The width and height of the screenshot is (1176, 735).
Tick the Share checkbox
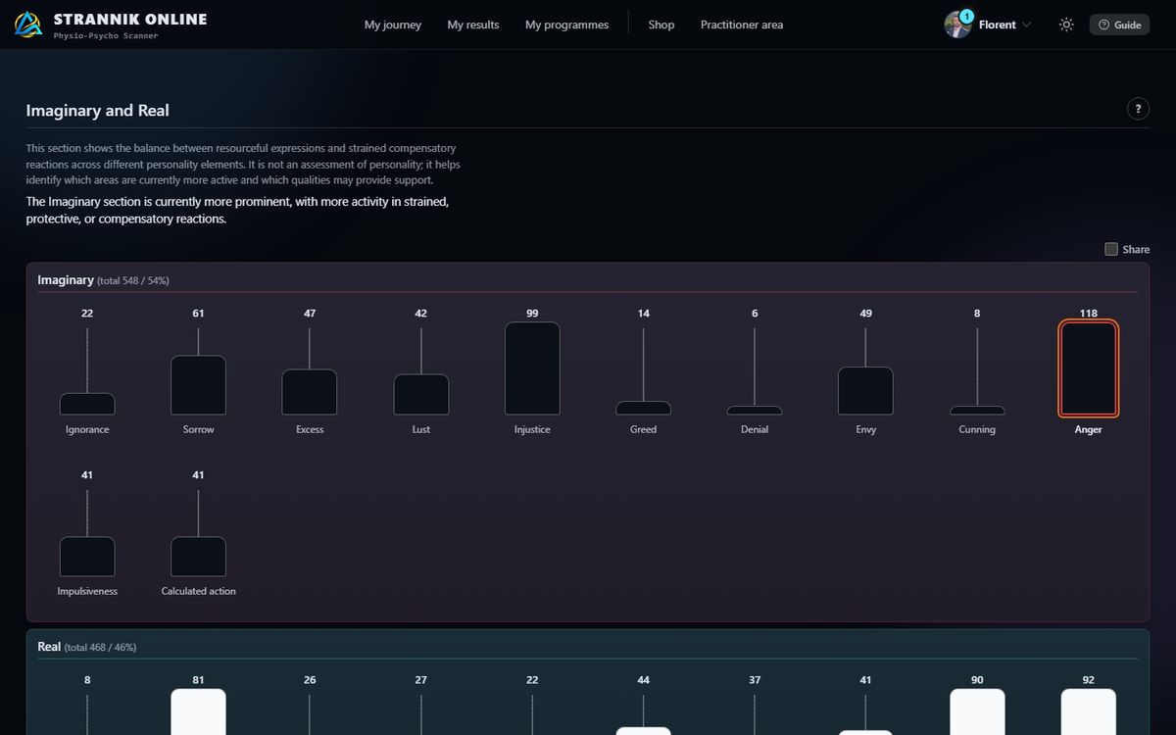pos(1111,249)
